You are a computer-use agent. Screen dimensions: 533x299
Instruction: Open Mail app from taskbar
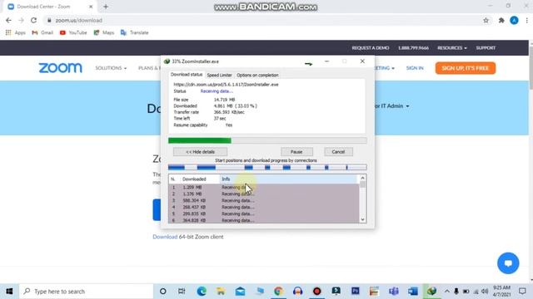point(240,292)
